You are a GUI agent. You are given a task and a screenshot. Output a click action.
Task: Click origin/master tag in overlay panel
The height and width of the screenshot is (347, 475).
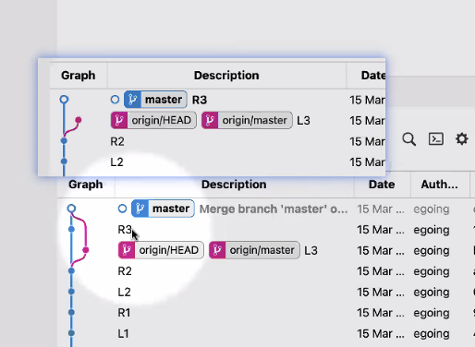pyautogui.click(x=247, y=120)
